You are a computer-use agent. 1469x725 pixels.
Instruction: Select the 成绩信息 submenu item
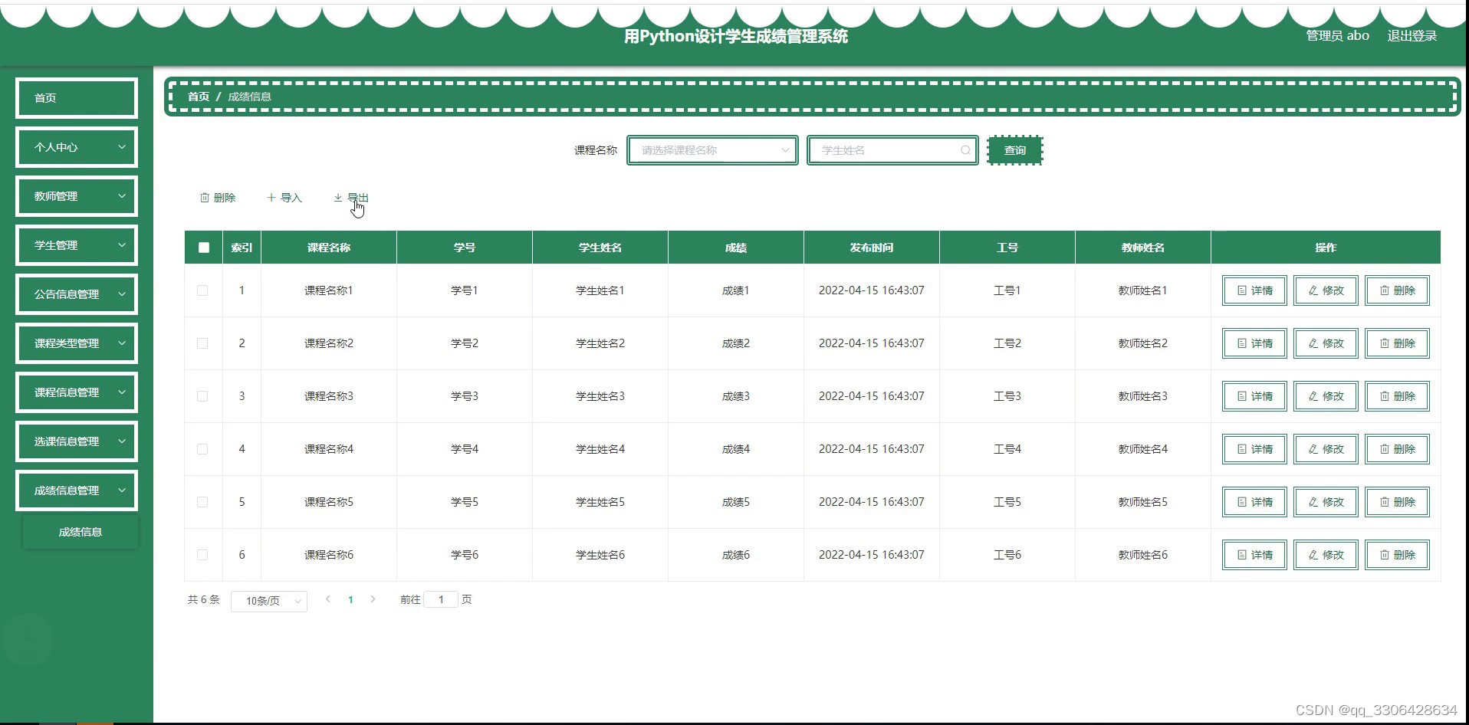[81, 532]
